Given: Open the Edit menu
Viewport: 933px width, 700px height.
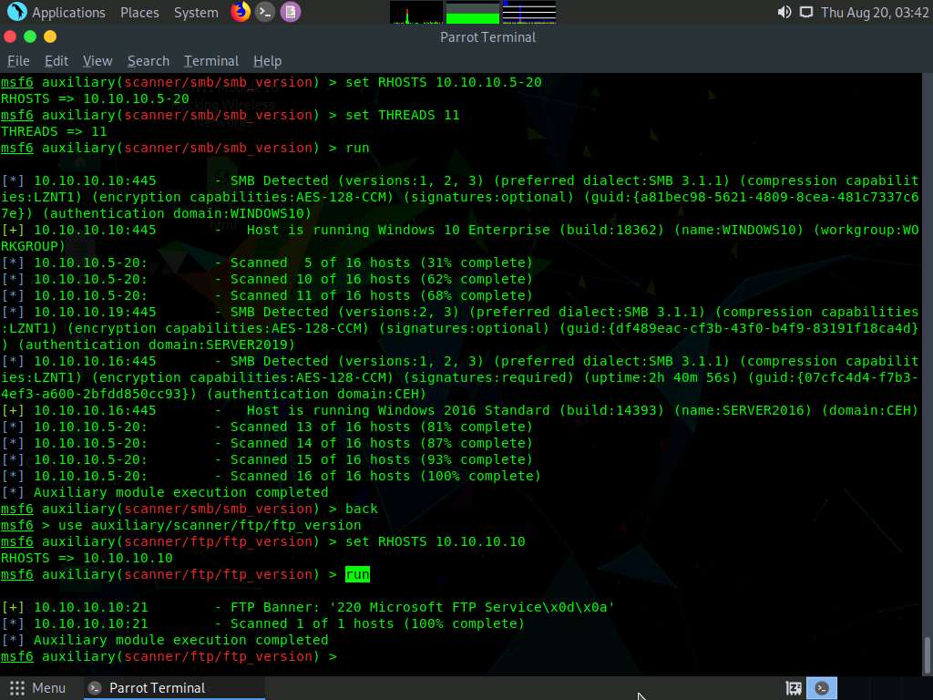Looking at the screenshot, I should (x=56, y=61).
